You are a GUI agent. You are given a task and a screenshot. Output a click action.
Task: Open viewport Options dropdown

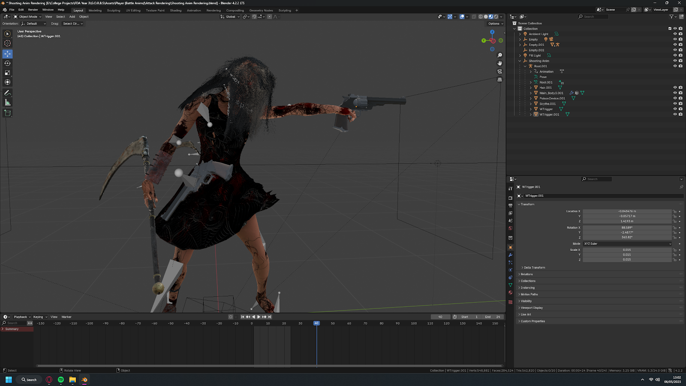[495, 24]
